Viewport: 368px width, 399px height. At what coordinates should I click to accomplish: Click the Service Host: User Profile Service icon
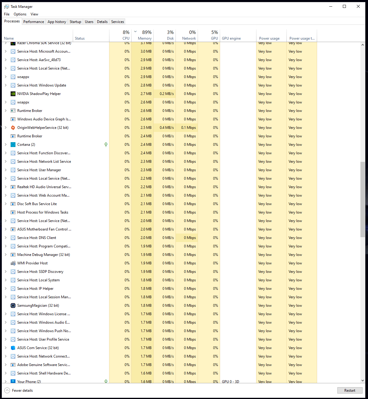(x=13, y=339)
